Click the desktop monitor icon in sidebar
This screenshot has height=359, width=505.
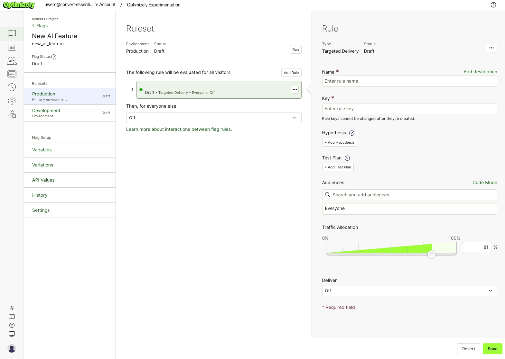coord(12,334)
